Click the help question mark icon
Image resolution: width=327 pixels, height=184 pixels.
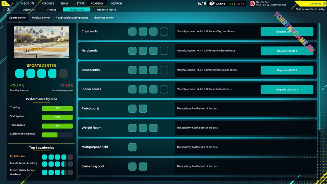coord(8,10)
